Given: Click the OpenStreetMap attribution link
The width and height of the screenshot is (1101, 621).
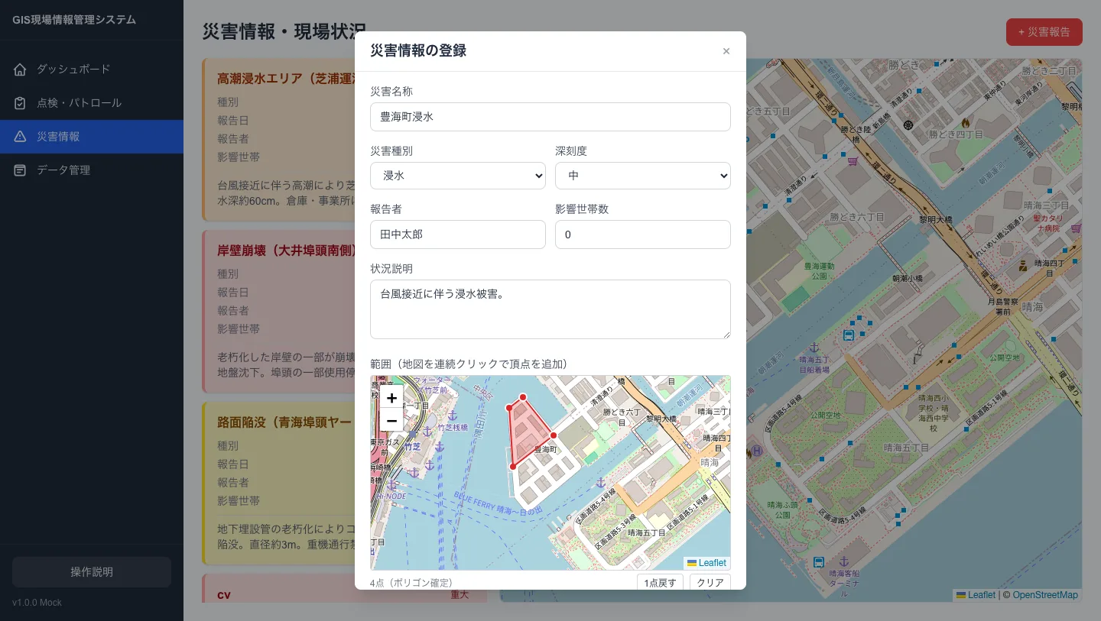Looking at the screenshot, I should click(1045, 595).
